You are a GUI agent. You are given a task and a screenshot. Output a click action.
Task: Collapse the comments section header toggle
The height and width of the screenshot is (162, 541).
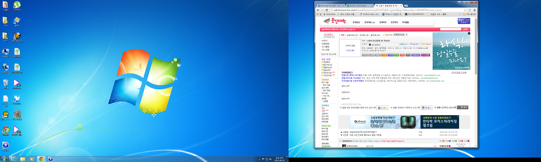click(341, 141)
